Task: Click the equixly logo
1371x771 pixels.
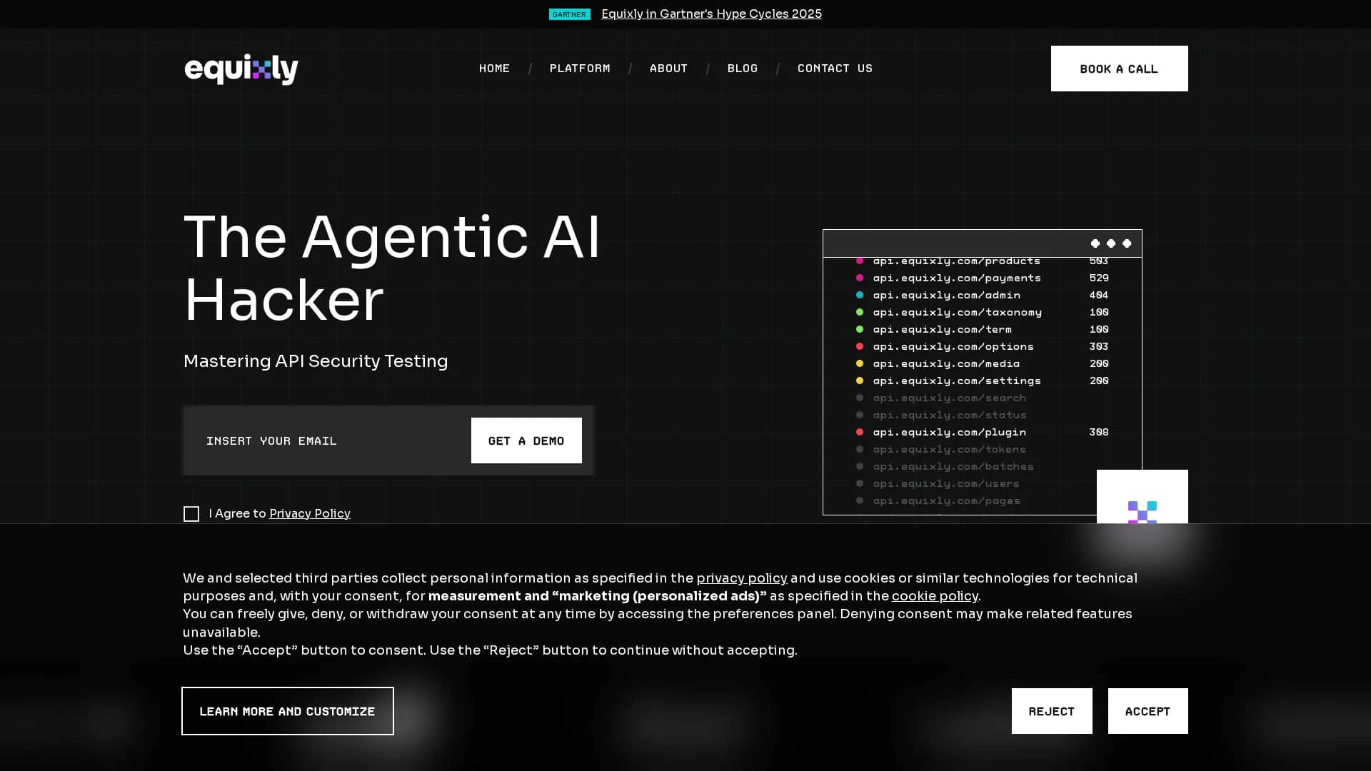Action: click(241, 69)
